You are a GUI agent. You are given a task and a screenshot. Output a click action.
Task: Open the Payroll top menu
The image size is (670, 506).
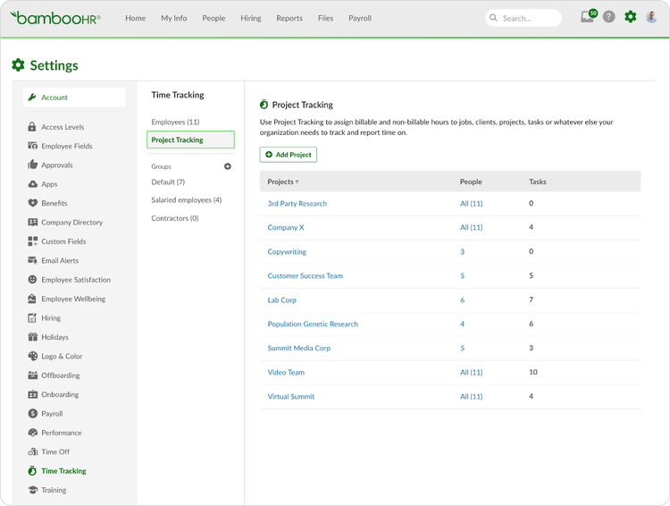coord(360,18)
